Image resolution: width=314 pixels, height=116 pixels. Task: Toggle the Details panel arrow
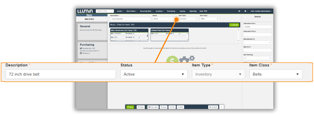point(244,18)
